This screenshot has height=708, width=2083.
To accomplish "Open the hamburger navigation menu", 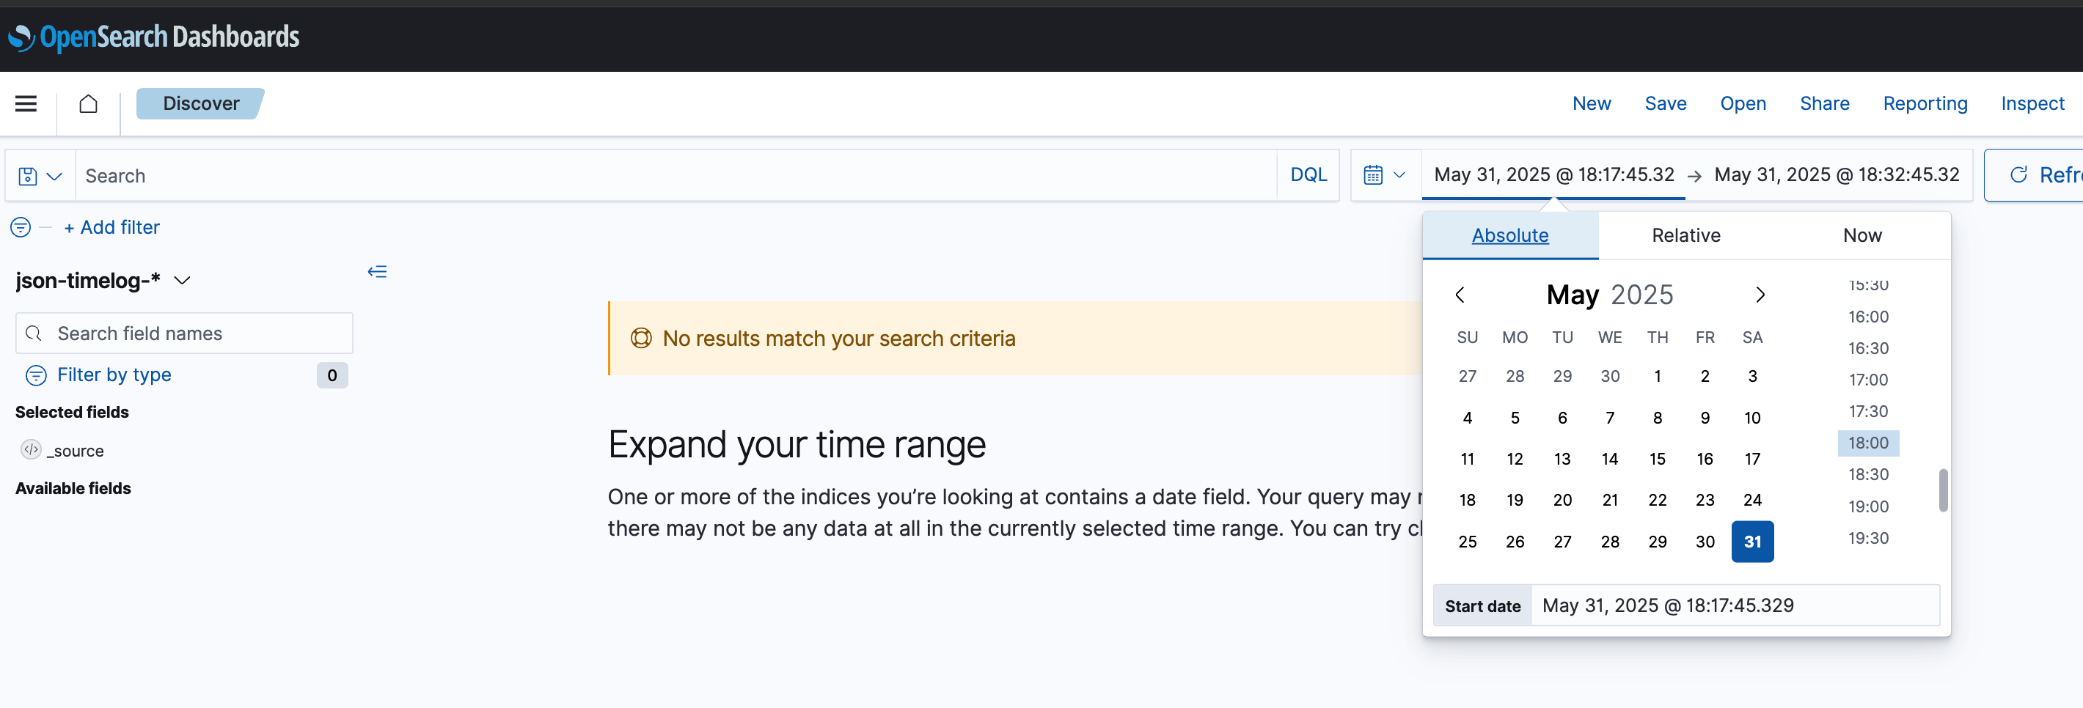I will (26, 103).
